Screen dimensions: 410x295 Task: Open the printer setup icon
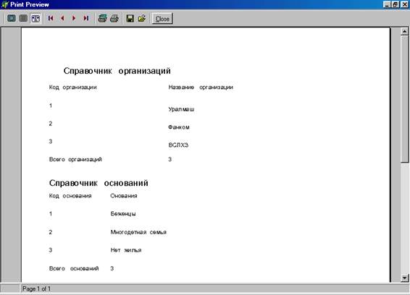103,18
